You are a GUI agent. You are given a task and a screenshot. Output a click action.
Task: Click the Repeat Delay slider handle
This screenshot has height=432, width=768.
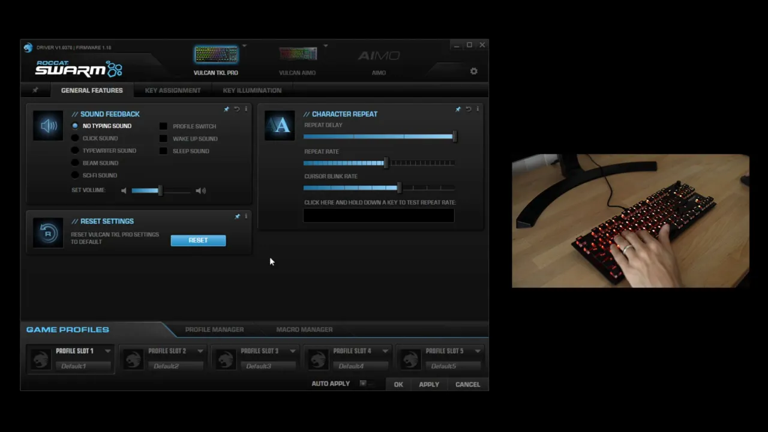(454, 137)
